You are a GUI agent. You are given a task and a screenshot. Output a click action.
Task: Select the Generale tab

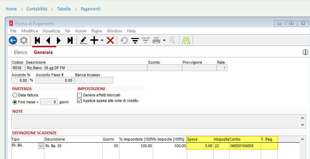point(43,53)
